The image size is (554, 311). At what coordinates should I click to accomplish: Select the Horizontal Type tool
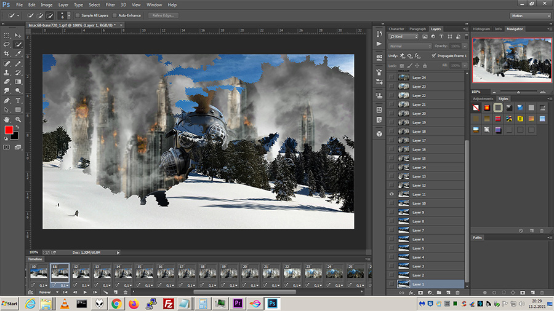coord(18,101)
